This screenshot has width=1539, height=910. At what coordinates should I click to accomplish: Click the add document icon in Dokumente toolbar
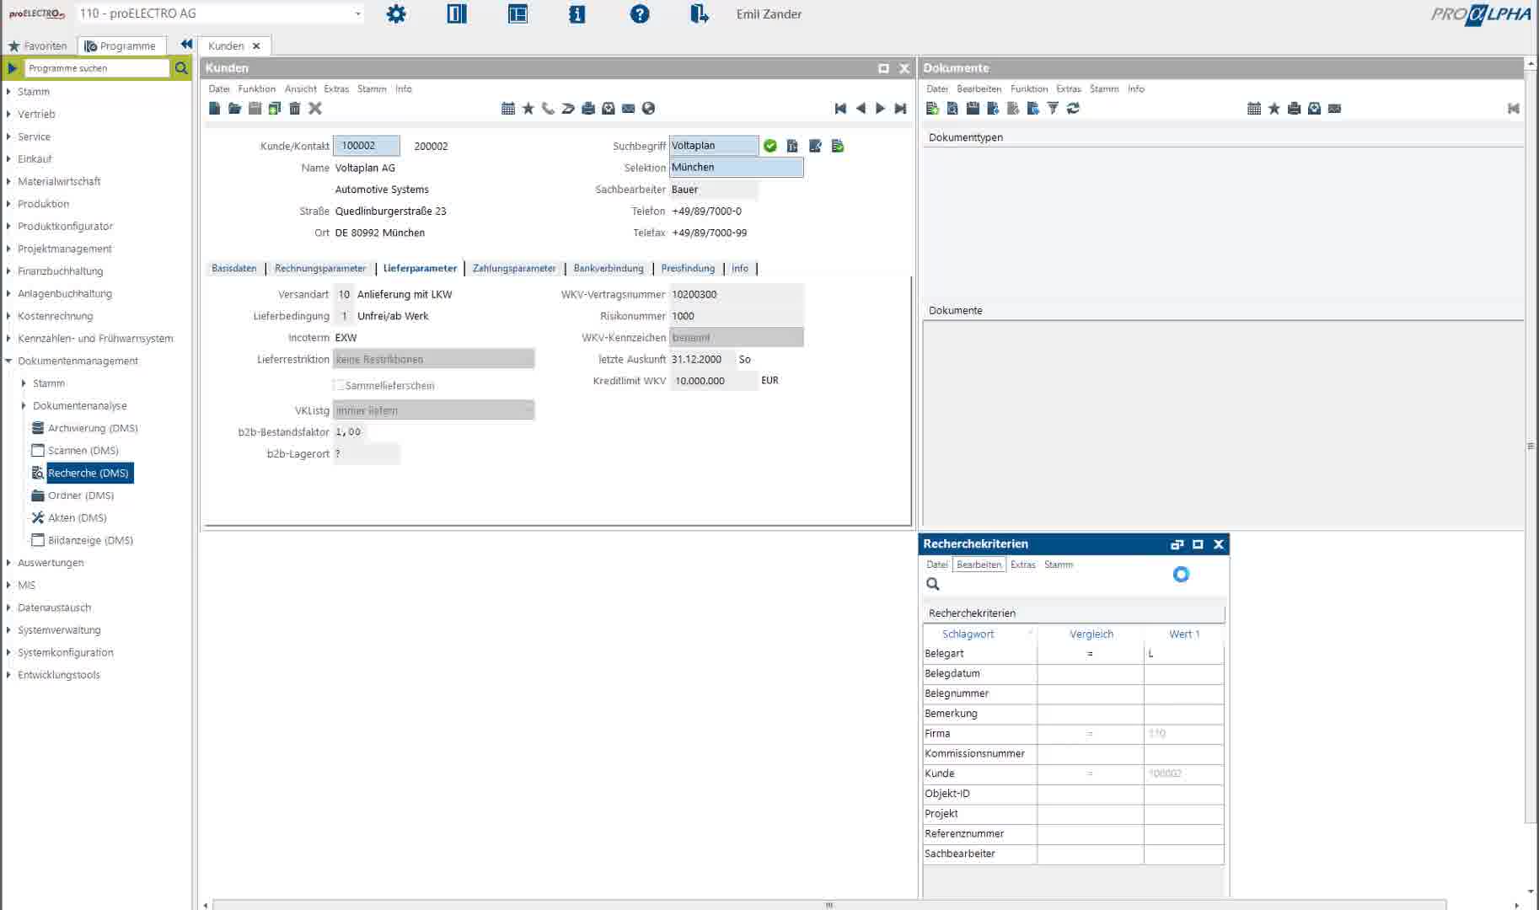(932, 108)
